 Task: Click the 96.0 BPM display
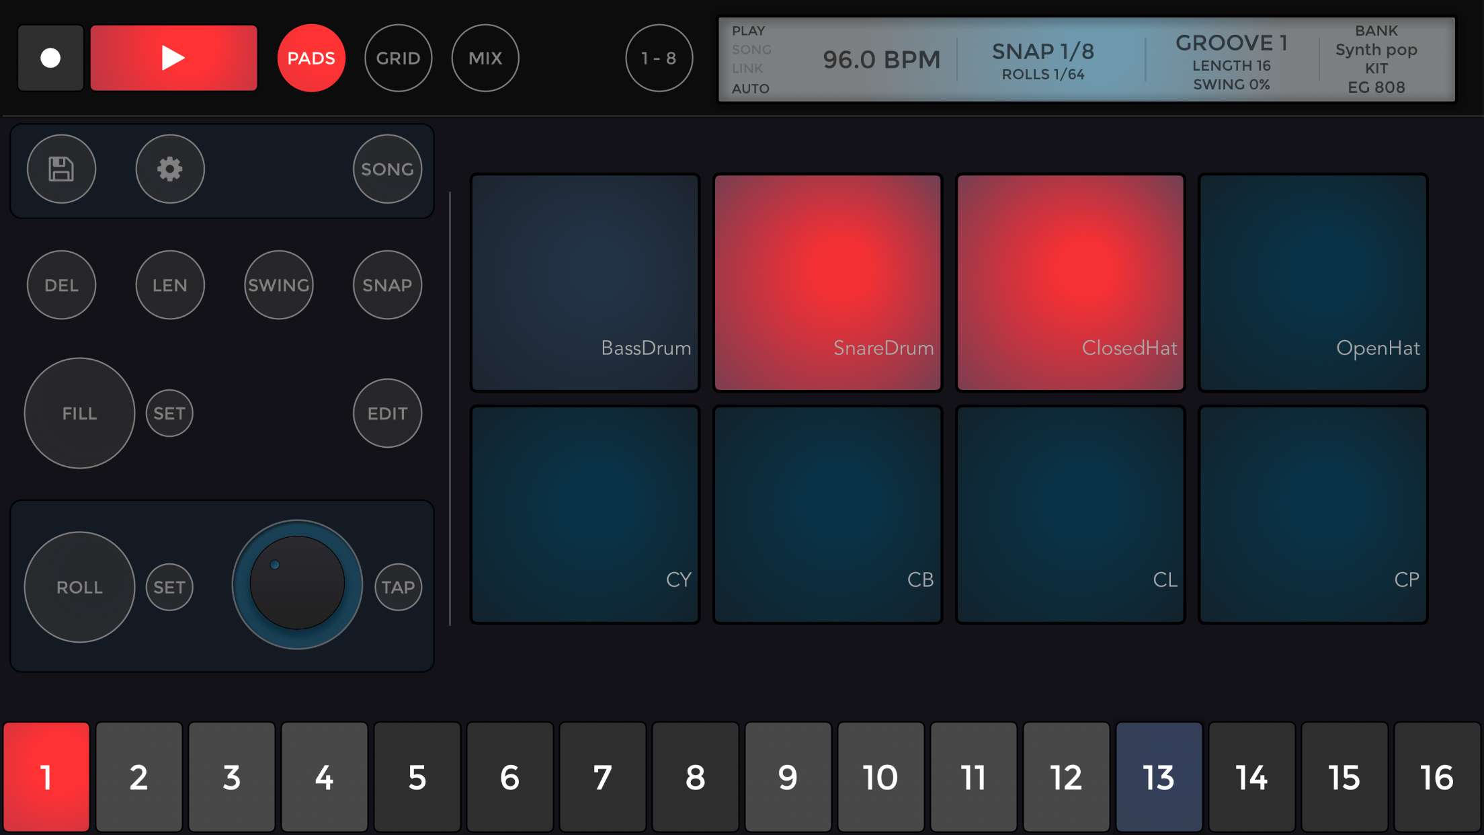[x=881, y=60]
